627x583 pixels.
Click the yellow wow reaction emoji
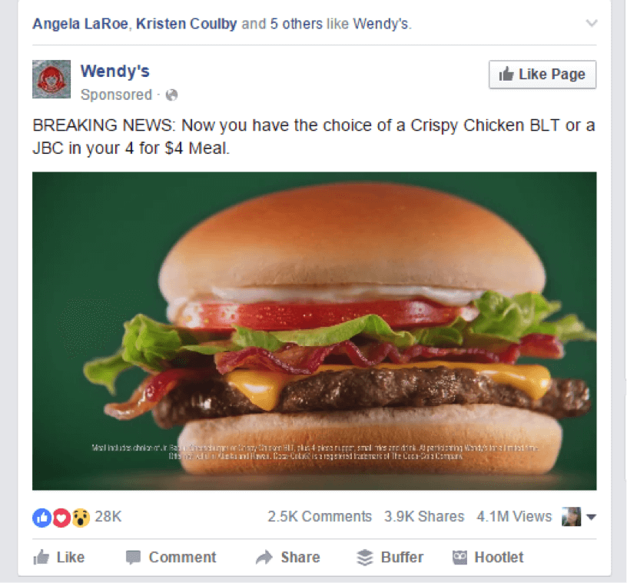click(81, 518)
